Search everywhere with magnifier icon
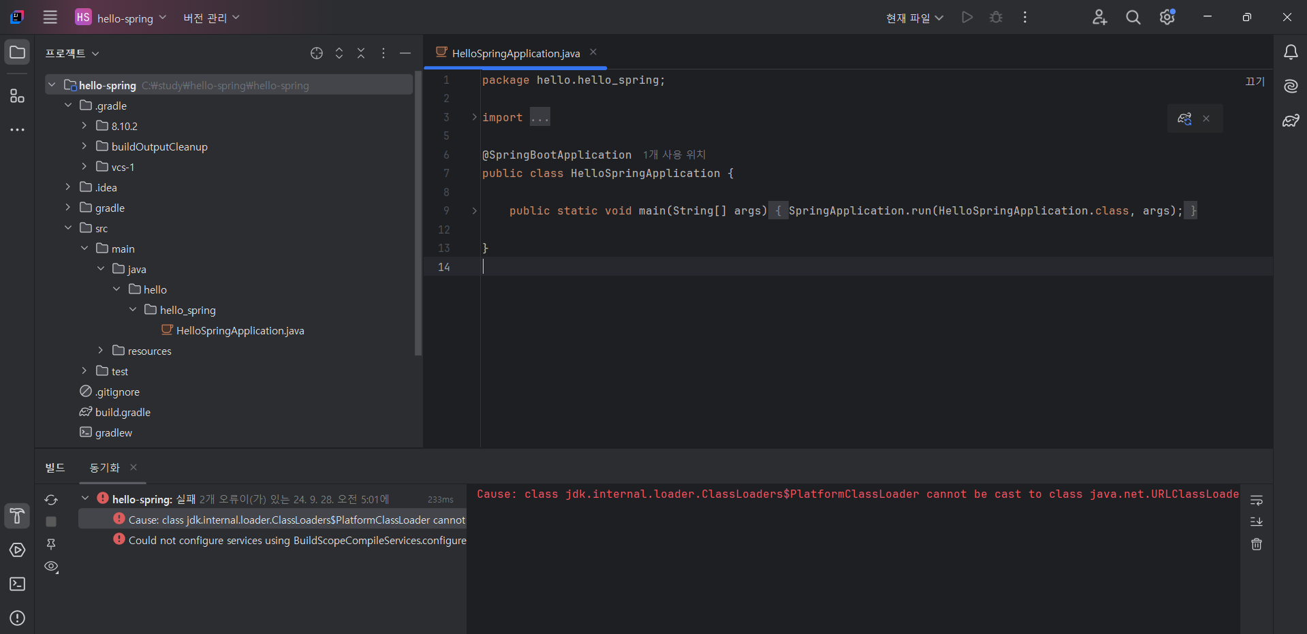This screenshot has width=1307, height=634. click(1133, 17)
